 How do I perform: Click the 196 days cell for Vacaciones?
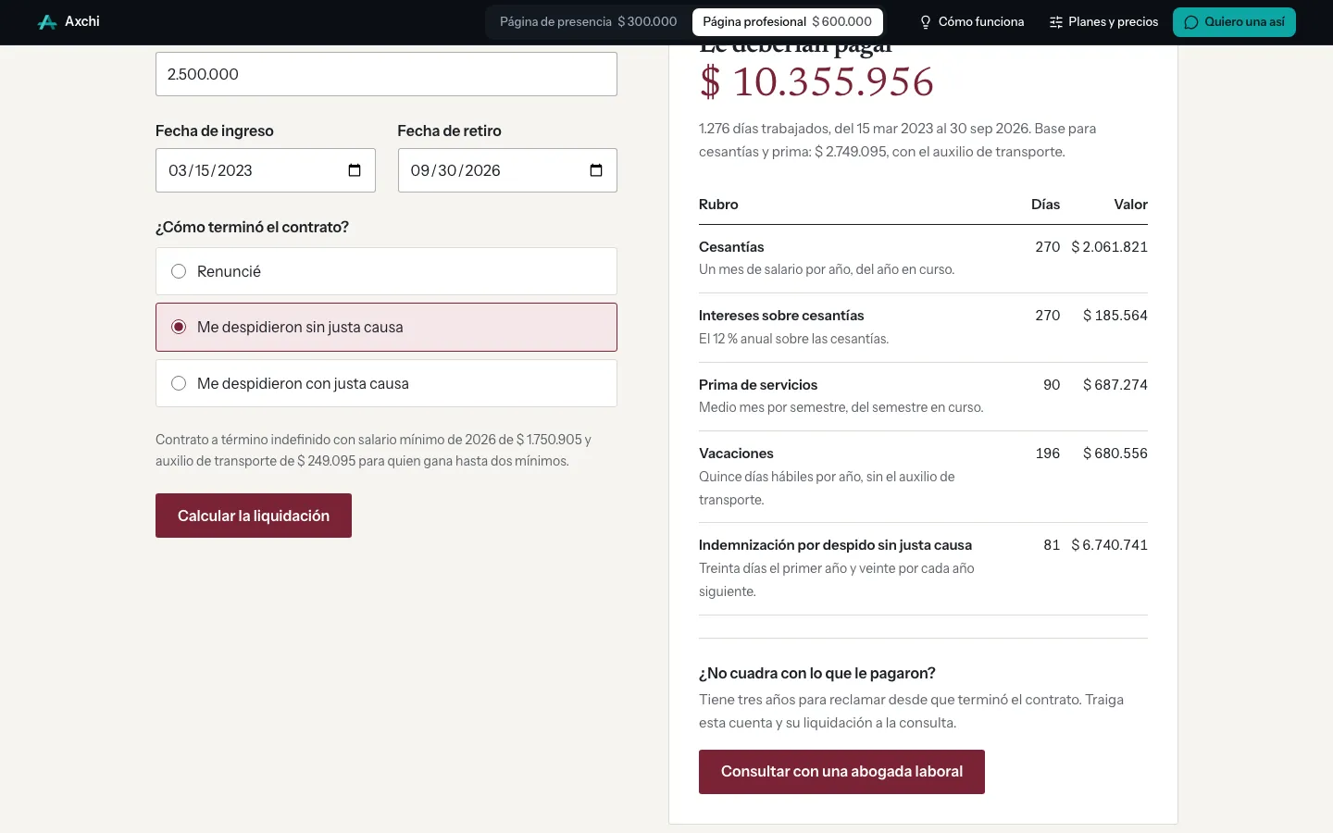click(x=1048, y=454)
